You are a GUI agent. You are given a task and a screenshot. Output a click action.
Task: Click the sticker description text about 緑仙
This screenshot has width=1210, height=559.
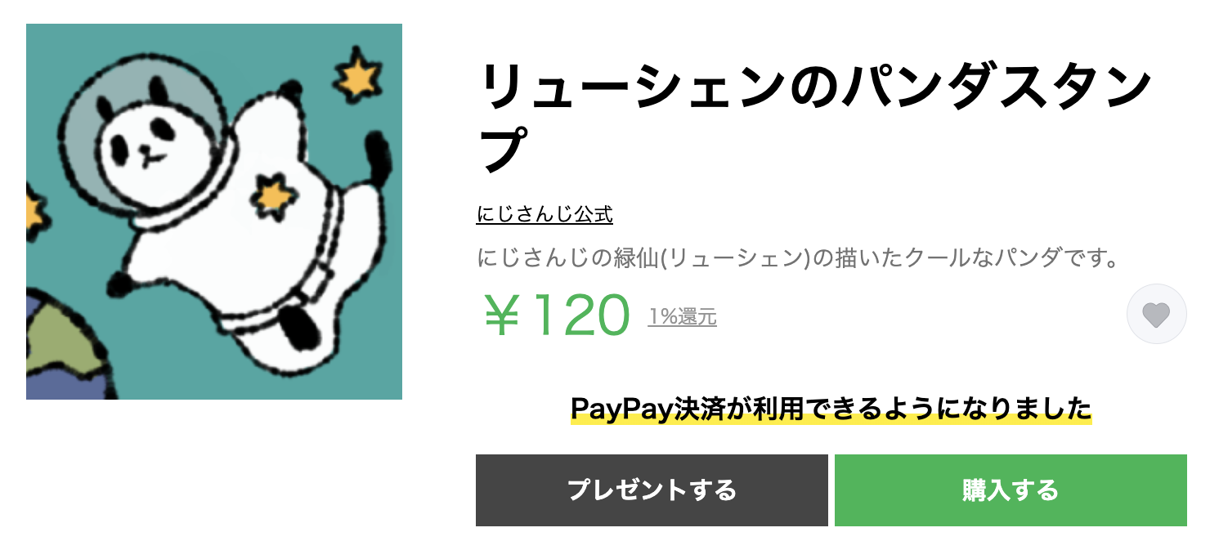[797, 260]
